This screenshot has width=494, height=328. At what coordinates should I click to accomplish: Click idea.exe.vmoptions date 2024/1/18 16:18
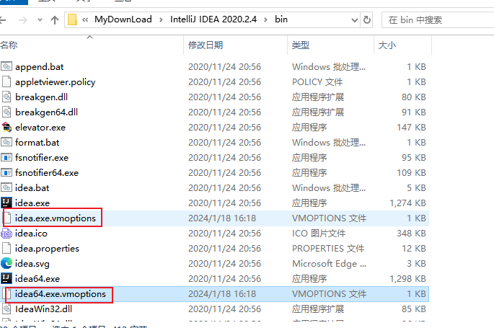tap(222, 218)
